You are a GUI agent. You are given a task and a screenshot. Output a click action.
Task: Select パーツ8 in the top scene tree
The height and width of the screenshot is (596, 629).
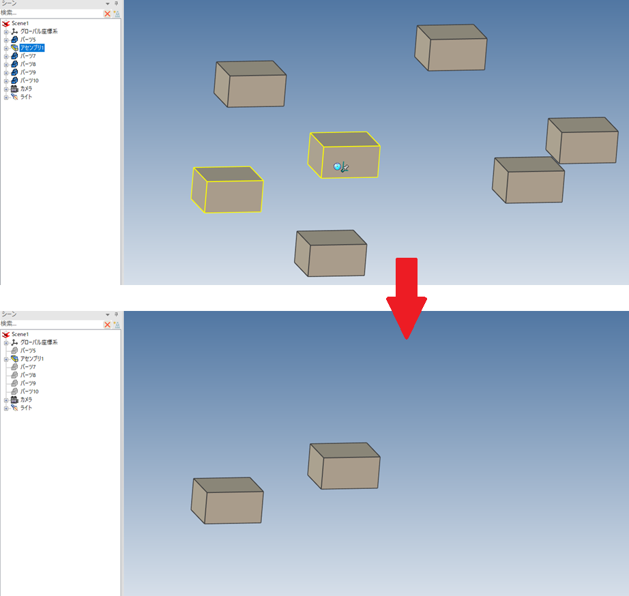point(28,64)
